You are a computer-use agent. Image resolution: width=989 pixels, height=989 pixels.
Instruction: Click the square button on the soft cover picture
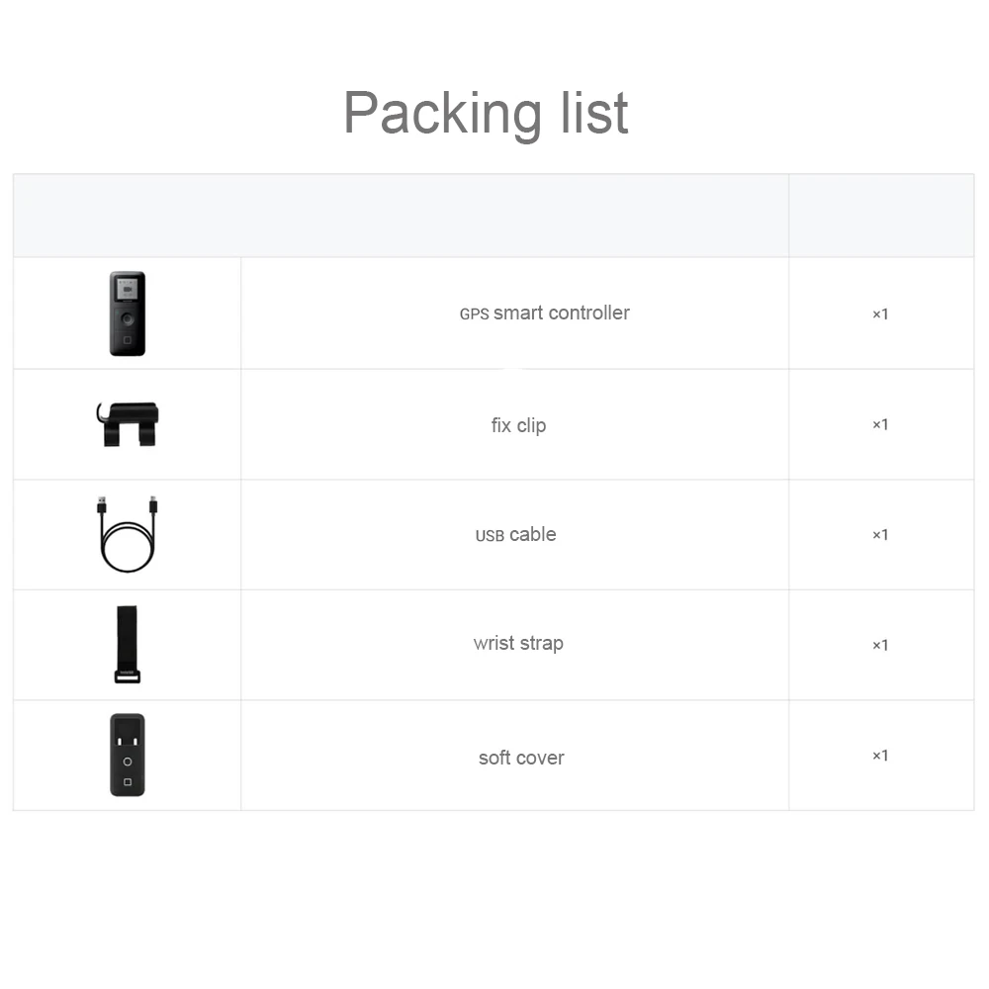tap(128, 782)
